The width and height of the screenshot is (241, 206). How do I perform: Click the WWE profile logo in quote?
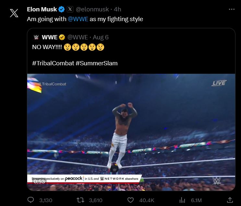(36, 37)
